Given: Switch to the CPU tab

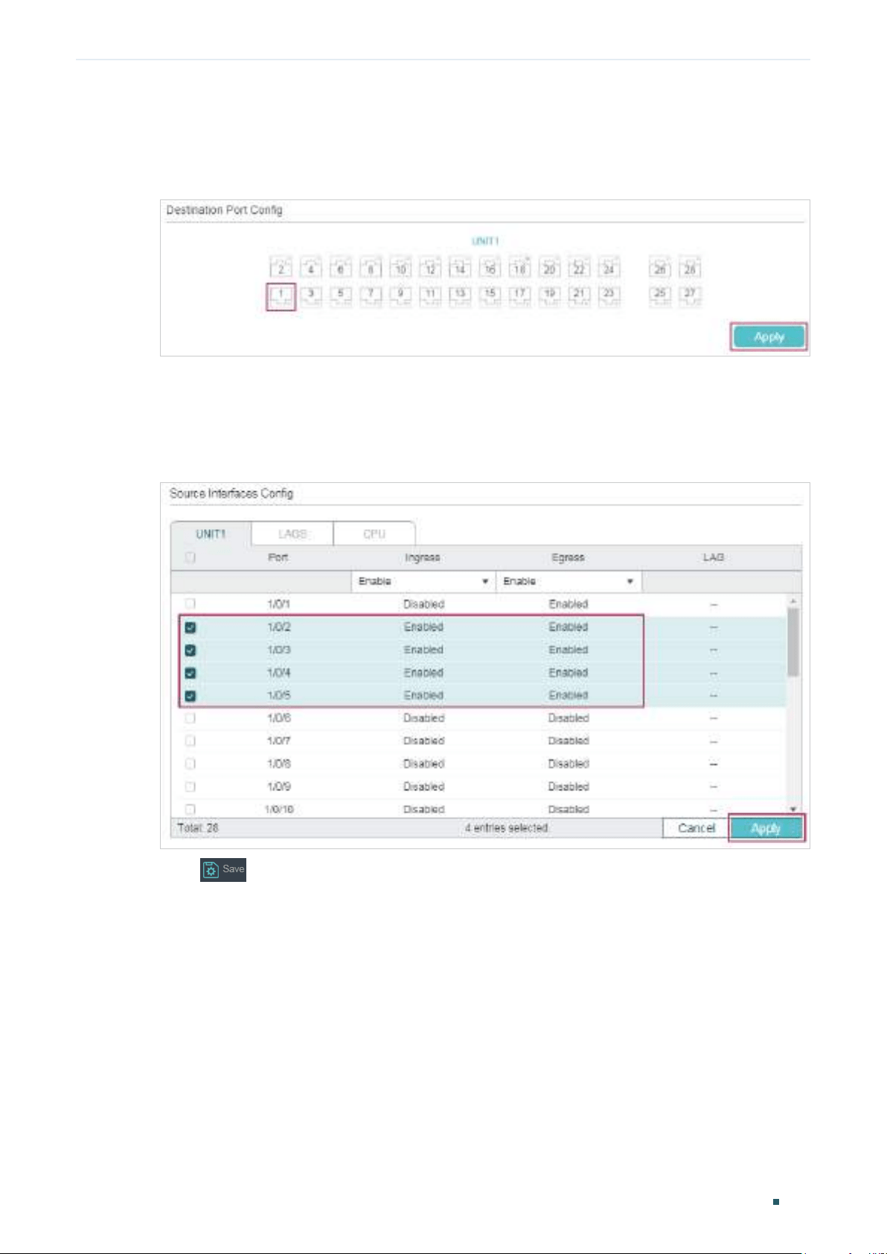Looking at the screenshot, I should 374,534.
